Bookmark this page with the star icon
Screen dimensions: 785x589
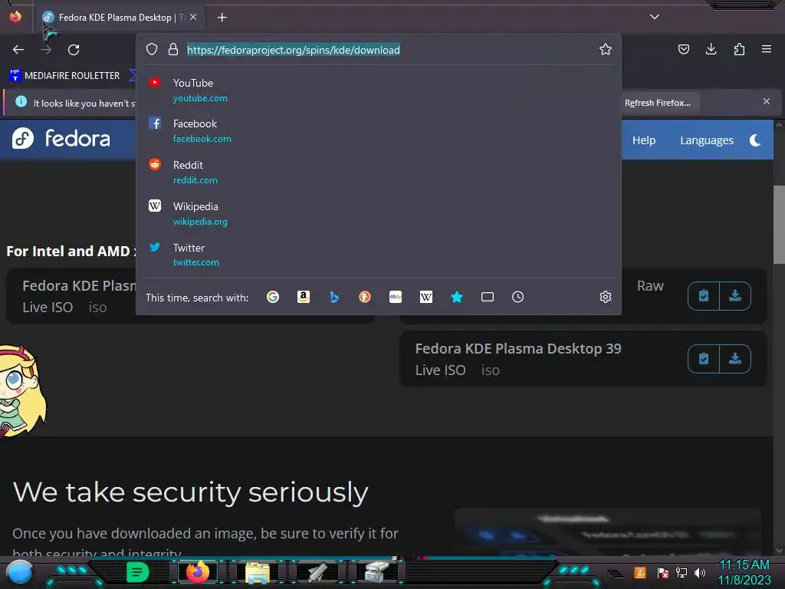click(606, 49)
